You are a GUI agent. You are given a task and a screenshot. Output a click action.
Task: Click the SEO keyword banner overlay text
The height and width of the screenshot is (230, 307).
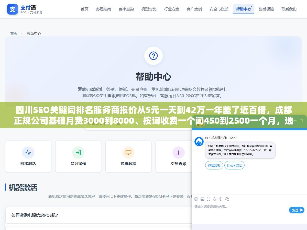[x=153, y=116]
